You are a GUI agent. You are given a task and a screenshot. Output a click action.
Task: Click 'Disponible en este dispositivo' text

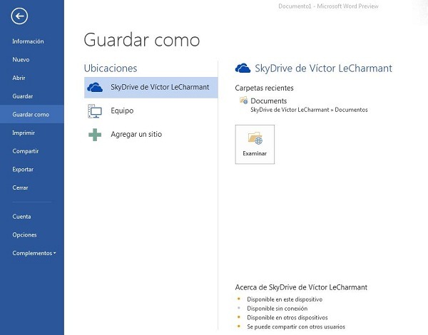coord(285,299)
